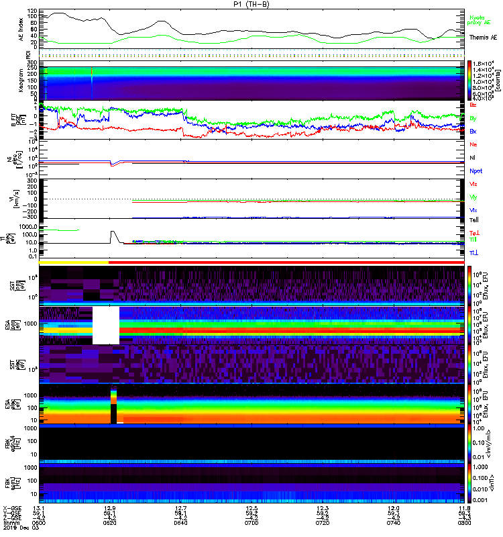
Task: Click the white data gap in ESA ions panel
Action: point(106,326)
